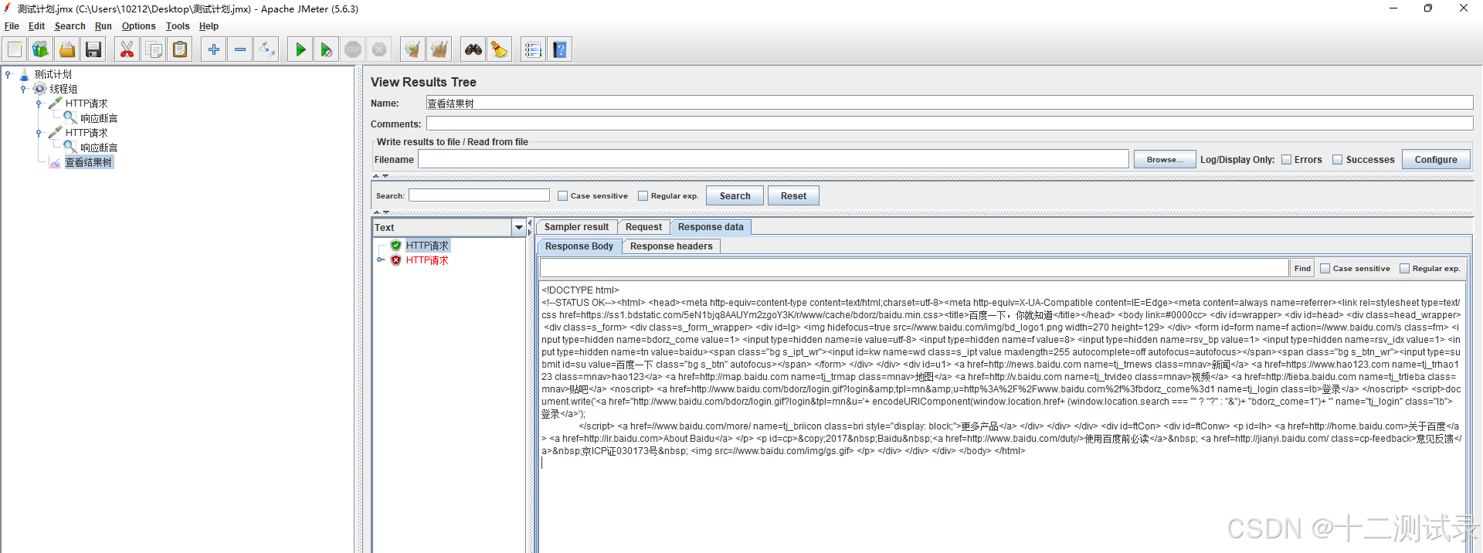Viewport: 1483px width, 553px height.
Task: Click the Search button
Action: click(735, 196)
